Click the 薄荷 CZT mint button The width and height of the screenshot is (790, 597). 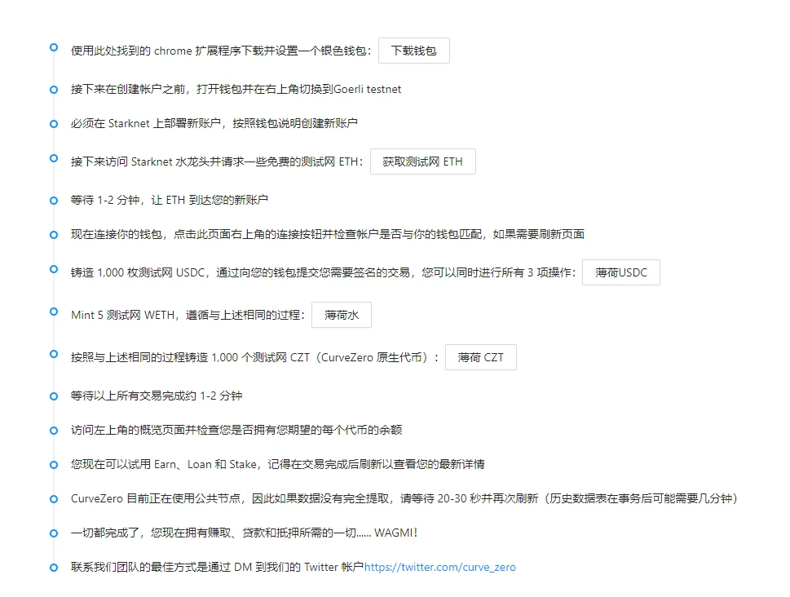click(x=481, y=357)
